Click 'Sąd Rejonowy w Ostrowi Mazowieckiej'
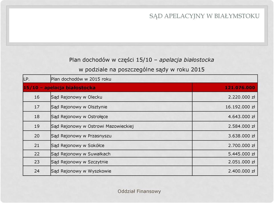 pos(92,126)
